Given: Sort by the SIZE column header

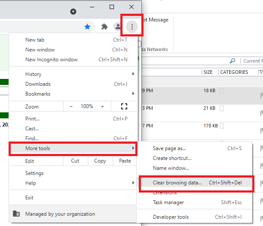Looking at the screenshot, I should coord(208,72).
